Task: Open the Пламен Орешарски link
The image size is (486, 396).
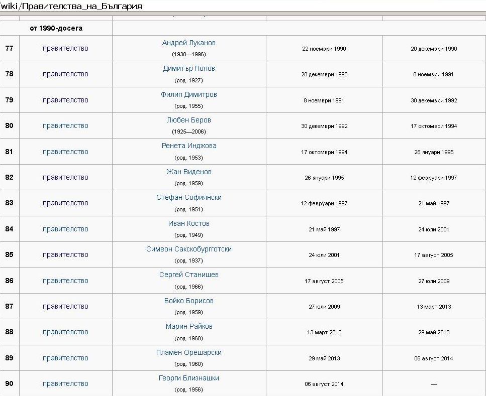Action: click(189, 353)
